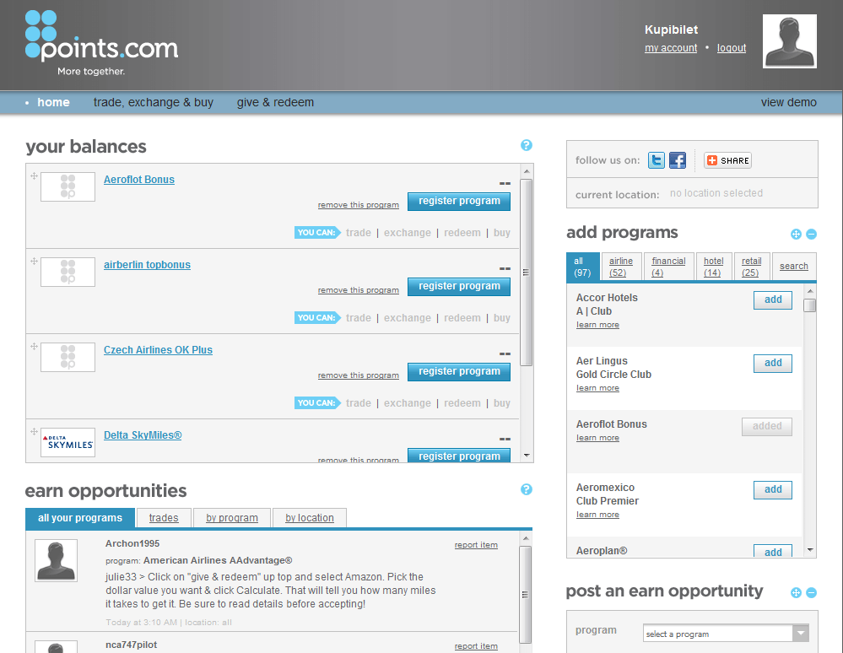
Task: Register the Aeroflot Bonus program
Action: click(459, 201)
